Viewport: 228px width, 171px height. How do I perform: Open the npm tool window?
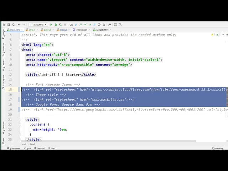pyautogui.click(x=3, y=141)
